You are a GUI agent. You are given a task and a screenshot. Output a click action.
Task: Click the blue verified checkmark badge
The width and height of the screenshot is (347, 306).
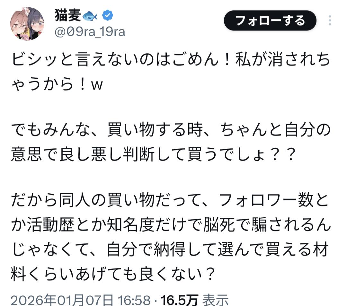107,15
